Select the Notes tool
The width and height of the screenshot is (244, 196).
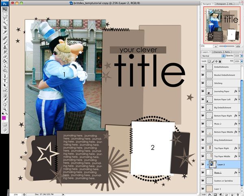[5, 95]
